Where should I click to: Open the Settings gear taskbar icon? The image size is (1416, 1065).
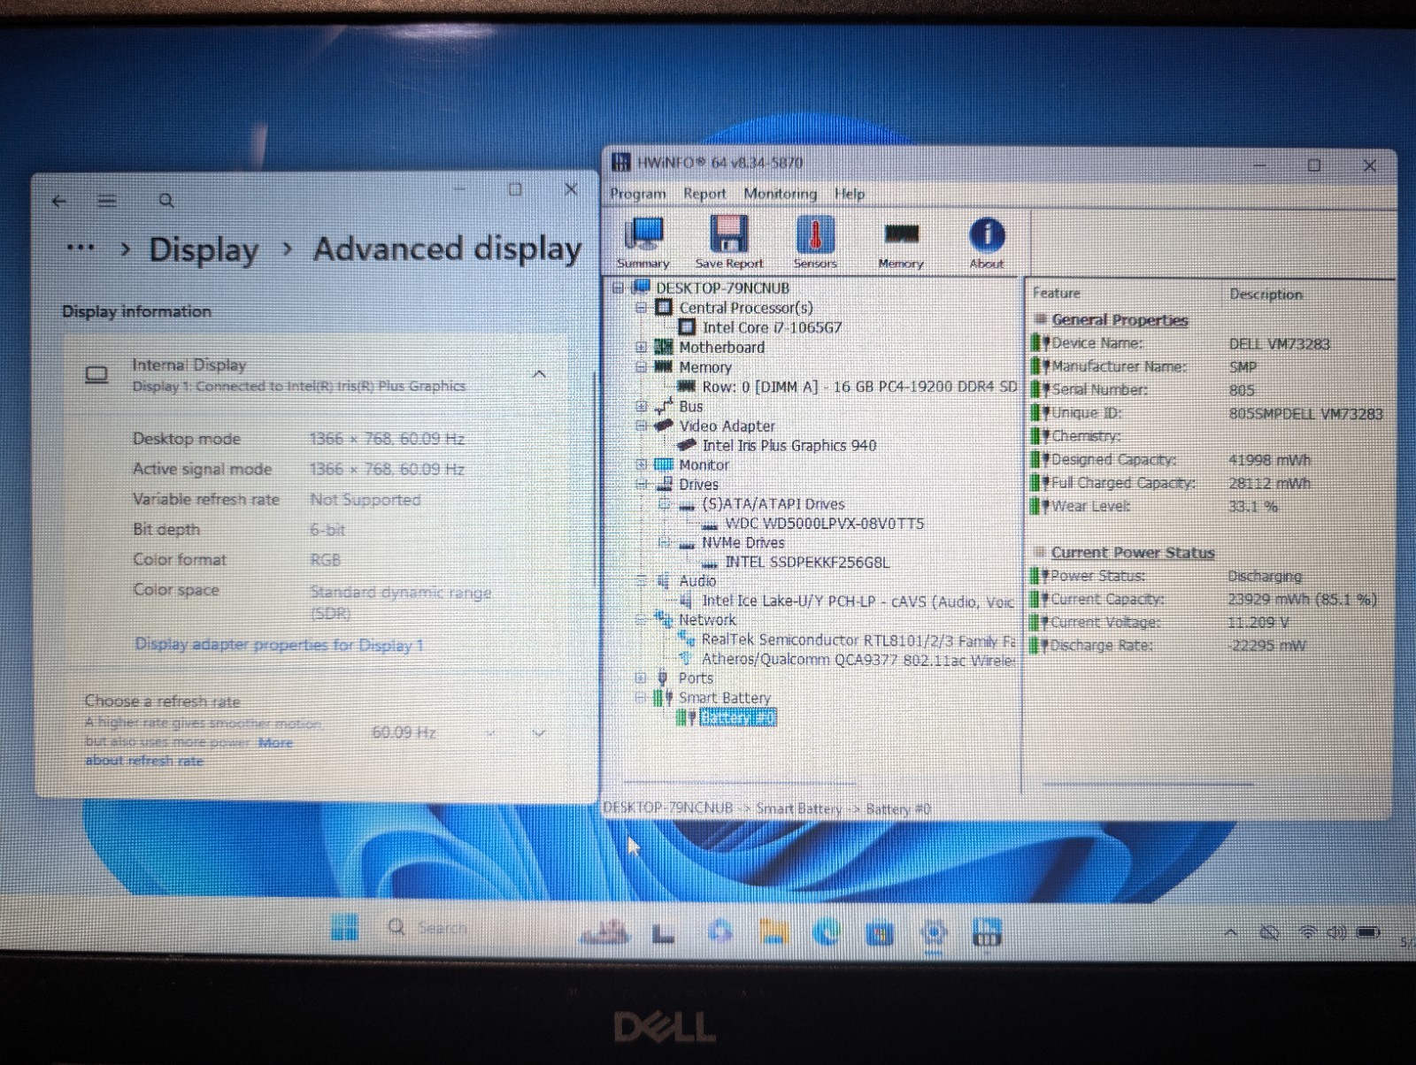[934, 933]
